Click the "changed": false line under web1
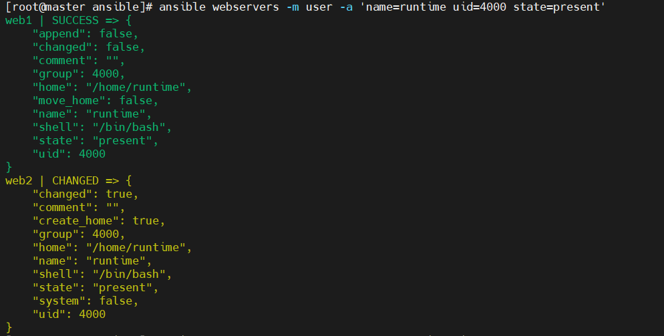 [89, 47]
